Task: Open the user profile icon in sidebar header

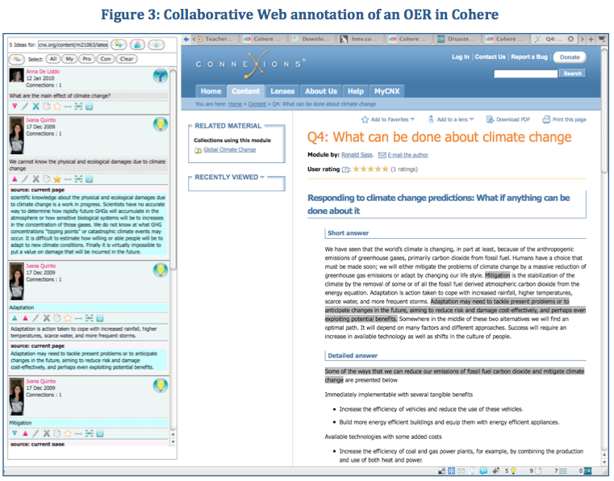Action: [137, 44]
